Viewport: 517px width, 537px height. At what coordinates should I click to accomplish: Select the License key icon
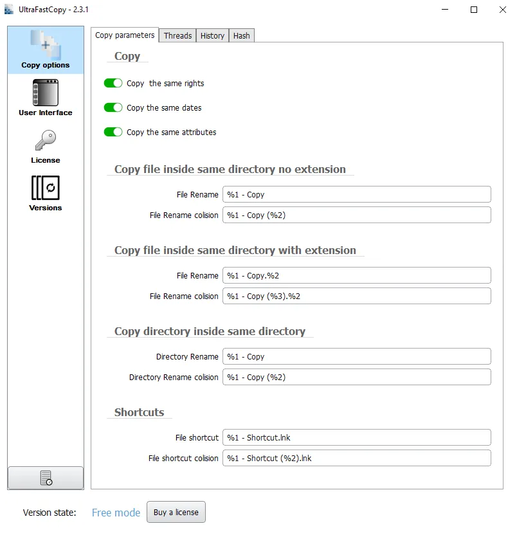(x=45, y=146)
